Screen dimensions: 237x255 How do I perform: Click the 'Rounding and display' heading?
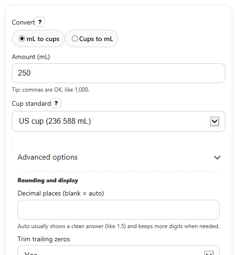coord(48,180)
